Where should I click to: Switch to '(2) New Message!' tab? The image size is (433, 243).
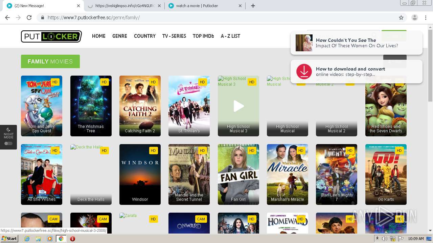pyautogui.click(x=43, y=6)
